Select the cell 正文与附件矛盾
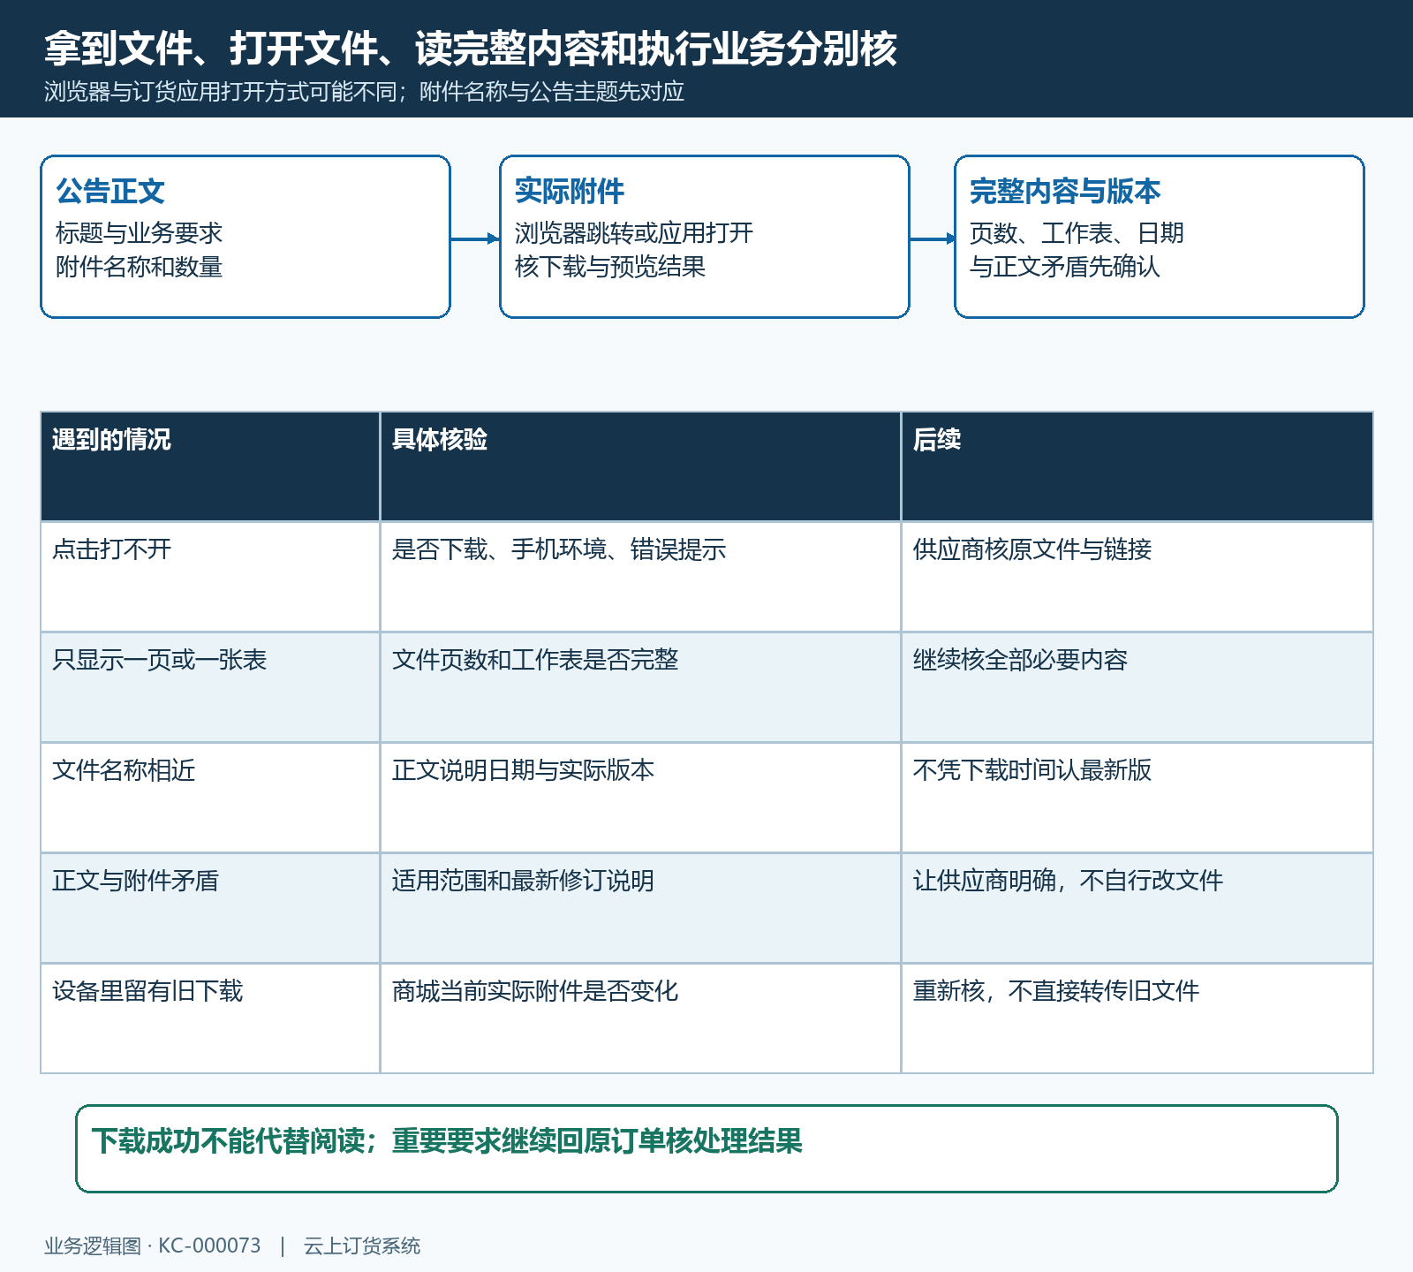 (x=210, y=908)
